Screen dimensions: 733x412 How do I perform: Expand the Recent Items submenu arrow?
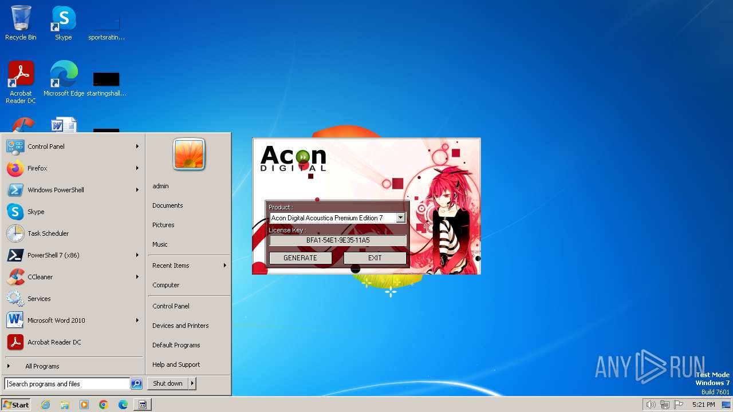225,266
